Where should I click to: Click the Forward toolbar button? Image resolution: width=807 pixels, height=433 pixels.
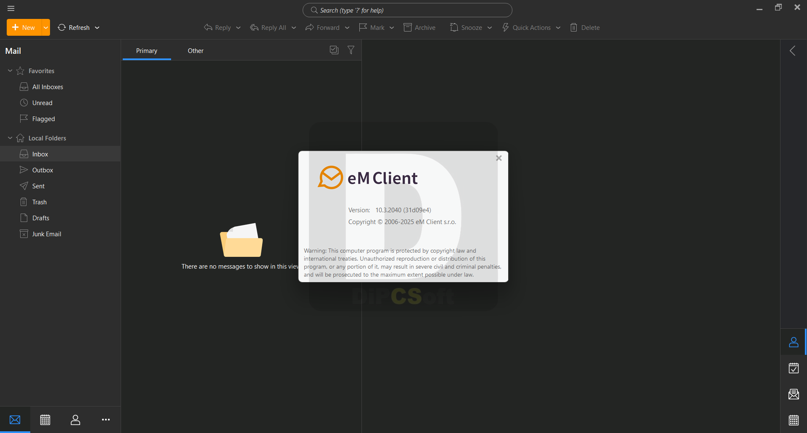pyautogui.click(x=322, y=27)
